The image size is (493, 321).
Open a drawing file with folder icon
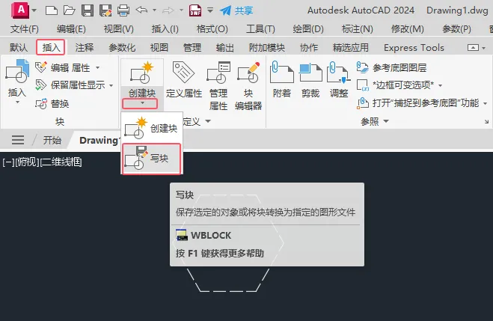69,10
